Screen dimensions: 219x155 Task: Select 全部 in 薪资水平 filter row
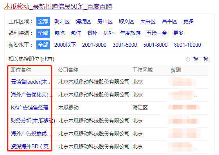pos(43,45)
